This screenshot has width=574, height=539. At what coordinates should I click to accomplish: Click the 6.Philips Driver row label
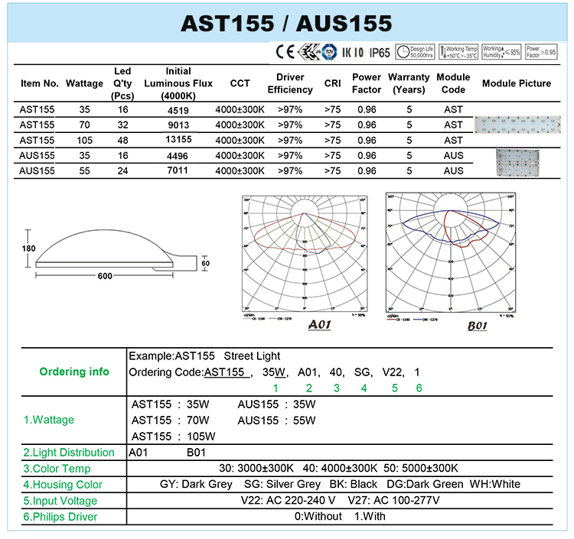tap(60, 517)
